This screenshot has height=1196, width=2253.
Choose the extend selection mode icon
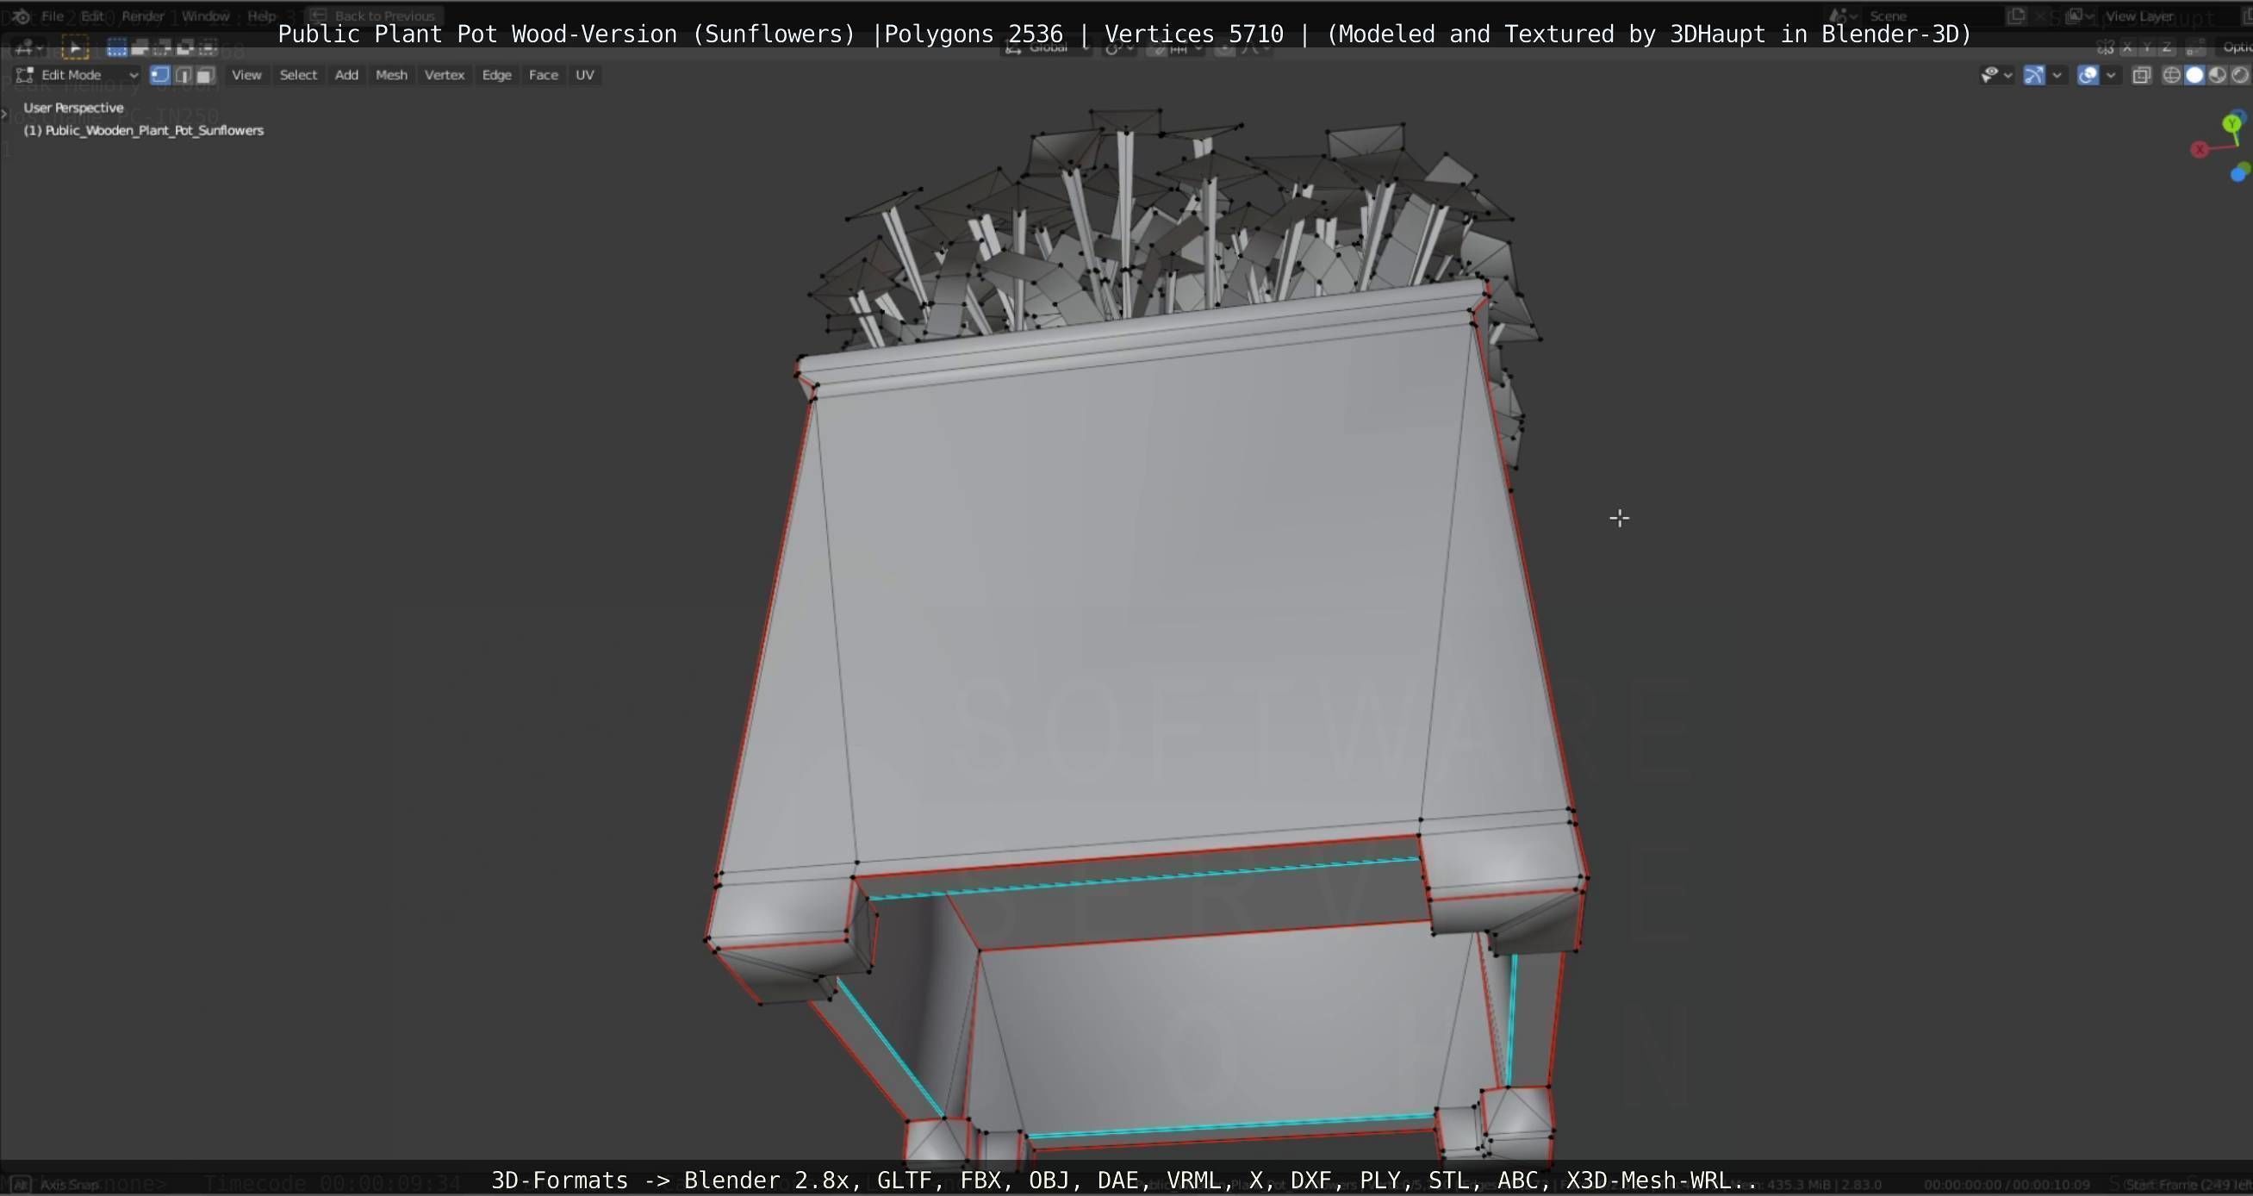139,47
